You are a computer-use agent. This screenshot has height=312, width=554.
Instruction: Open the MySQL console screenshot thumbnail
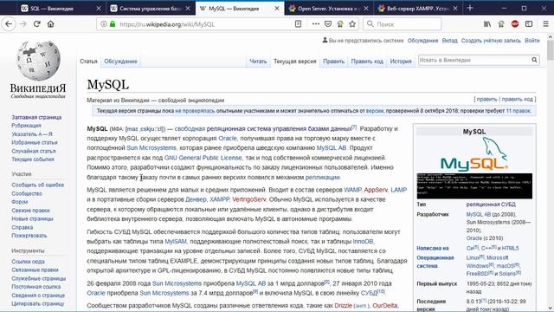point(474,186)
